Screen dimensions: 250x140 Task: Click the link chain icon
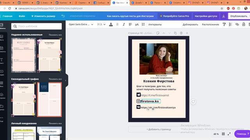point(237,24)
